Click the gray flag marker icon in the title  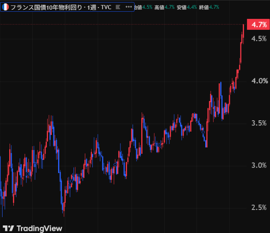(x=118, y=7)
